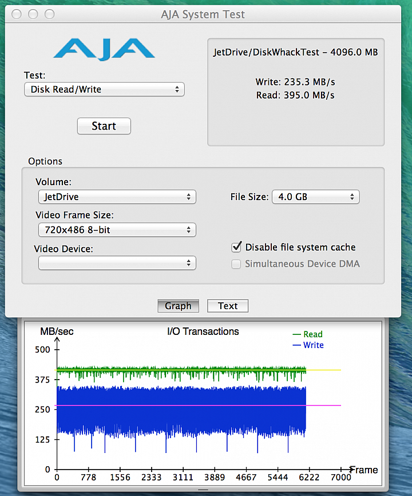Image resolution: width=412 pixels, height=496 pixels.
Task: Click the Read: 395.0 MB/s result
Action: (295, 95)
